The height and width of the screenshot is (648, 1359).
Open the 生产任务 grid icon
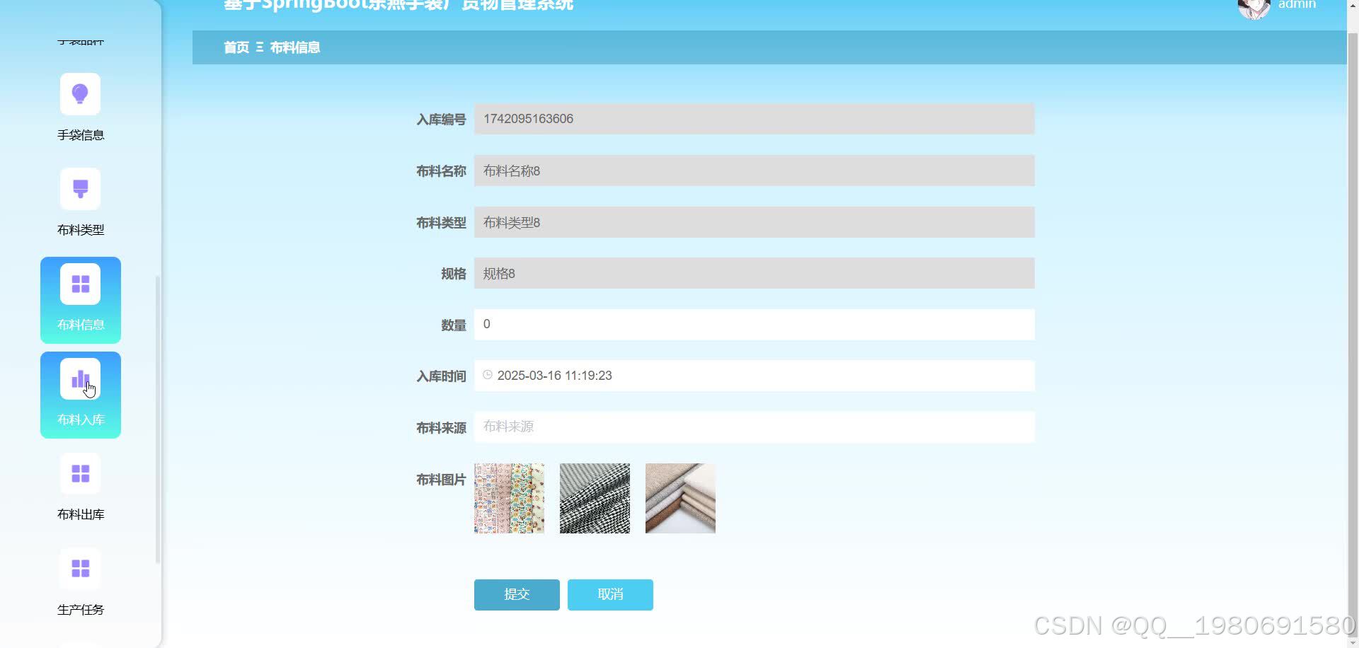point(80,568)
